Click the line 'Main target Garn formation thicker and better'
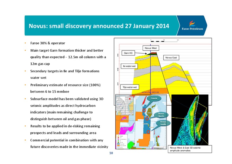Image resolution: width=232 pixels, height=164 pixels. pyautogui.click(x=67, y=51)
